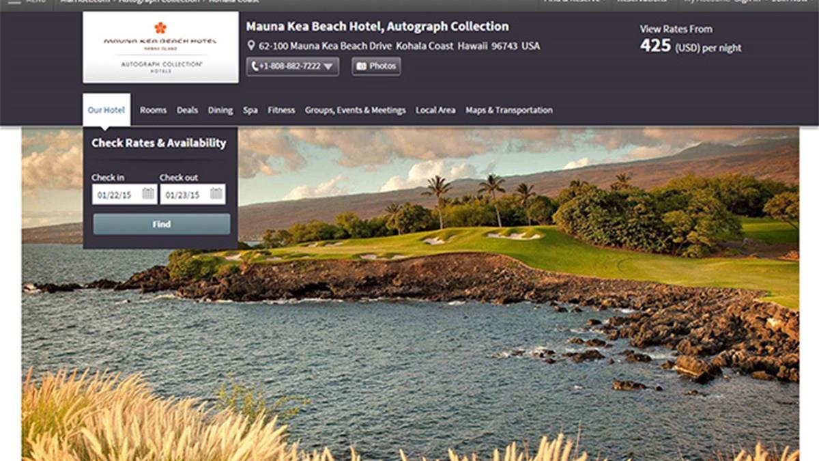Navigate to the Local Area tab
819x461 pixels.
coord(435,110)
